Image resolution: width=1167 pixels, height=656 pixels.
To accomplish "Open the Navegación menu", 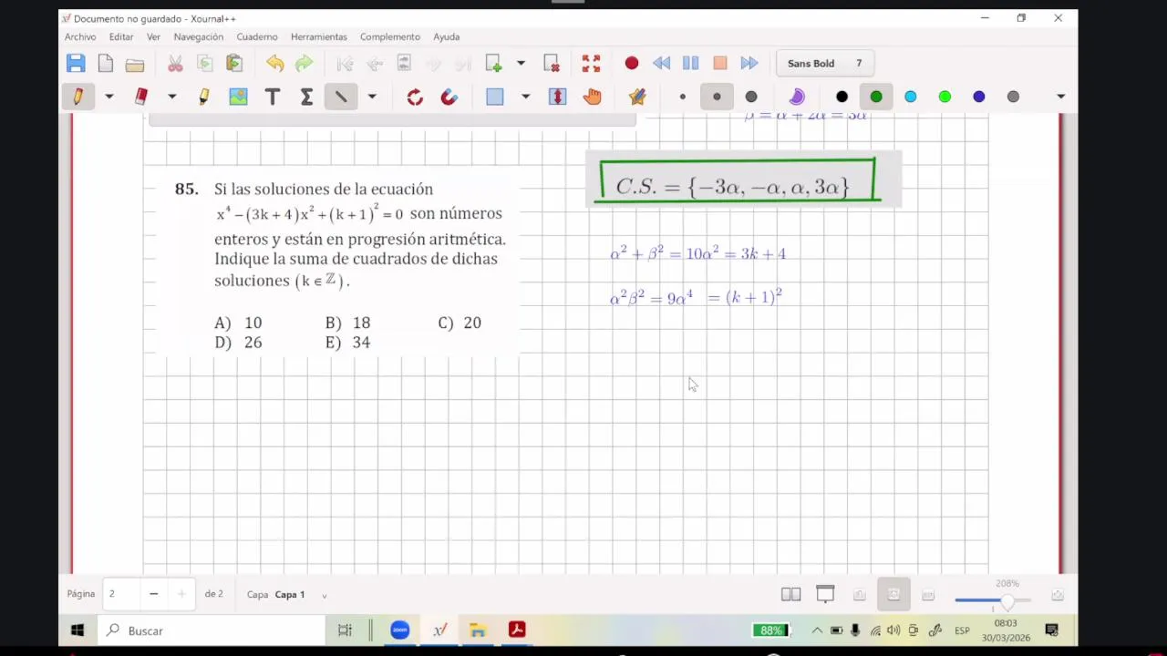I will pos(199,36).
